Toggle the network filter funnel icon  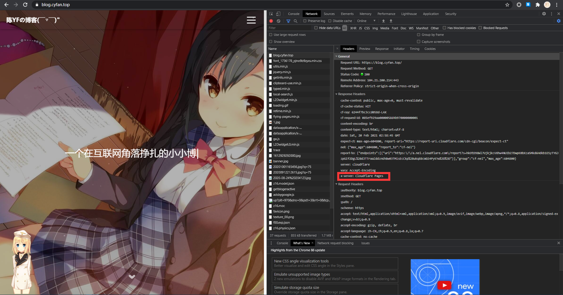(288, 21)
